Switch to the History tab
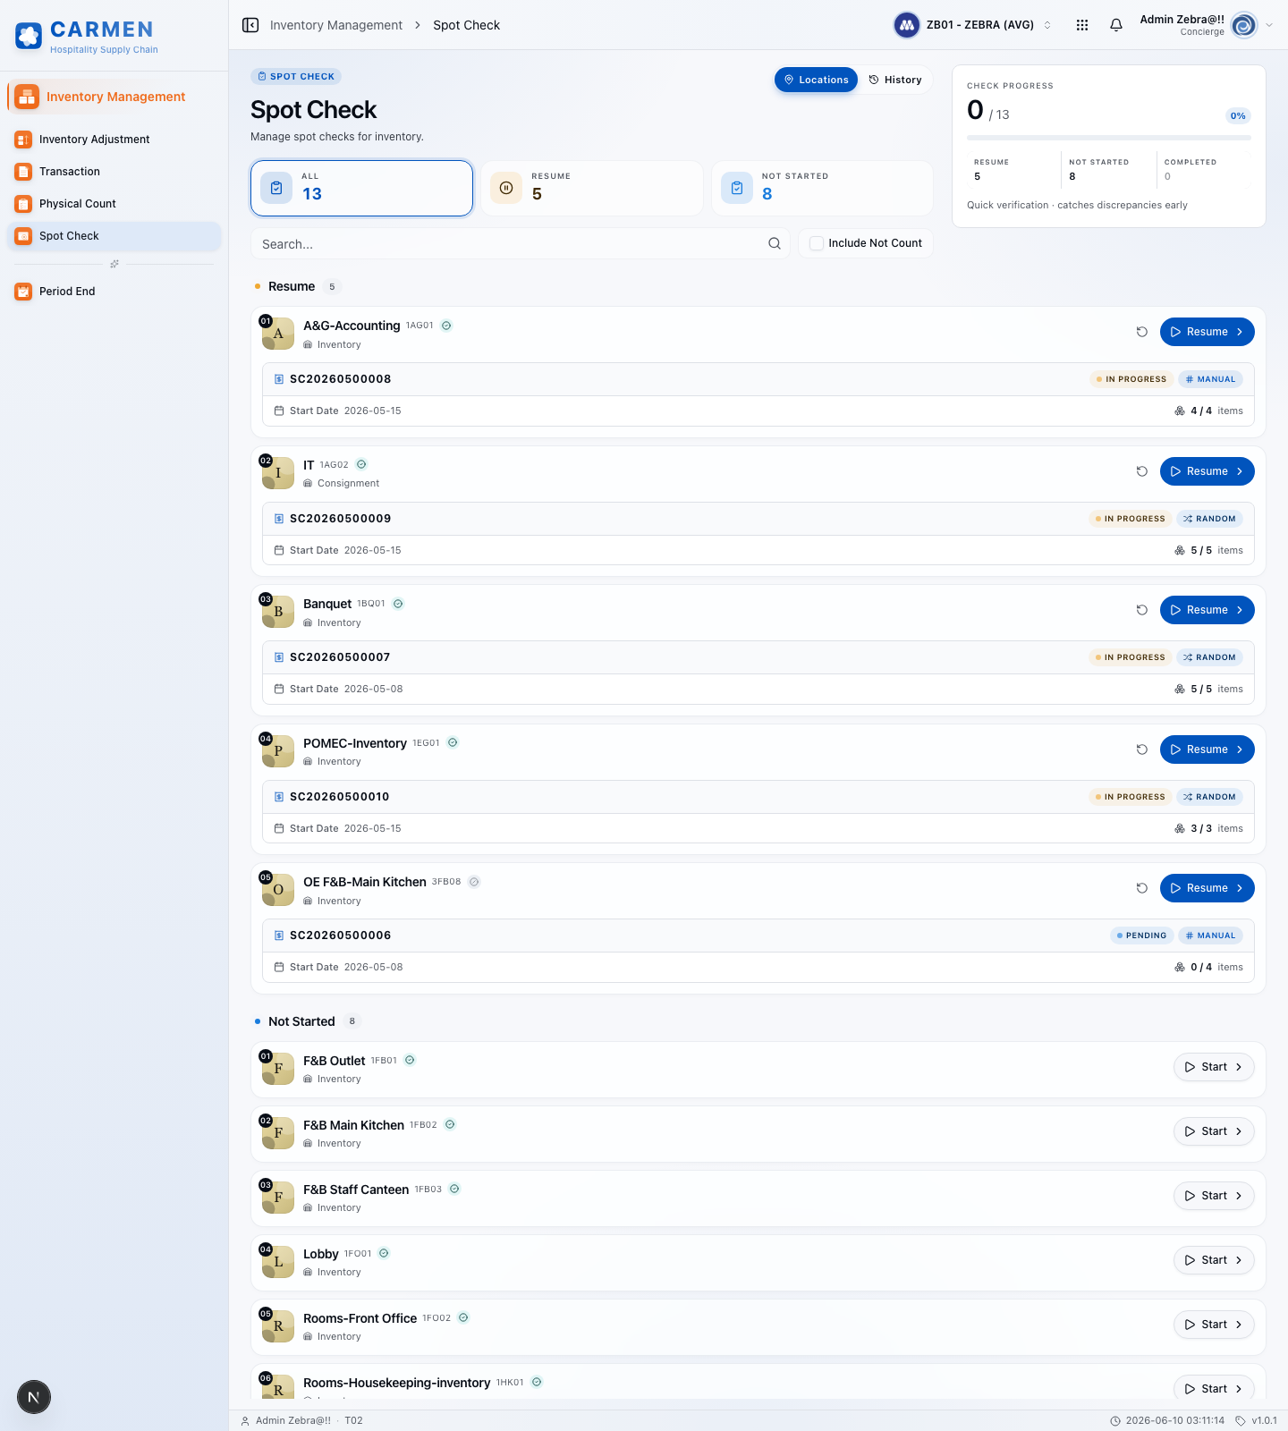Screen dimensions: 1288x1431 pos(895,80)
